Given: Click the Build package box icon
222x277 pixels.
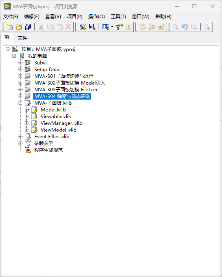Looking at the screenshot, I should (x=152, y=27).
